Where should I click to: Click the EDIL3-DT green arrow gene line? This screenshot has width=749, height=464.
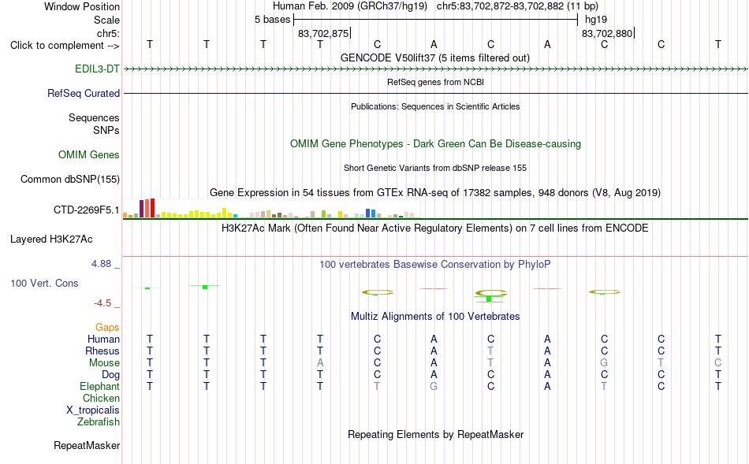coord(436,69)
